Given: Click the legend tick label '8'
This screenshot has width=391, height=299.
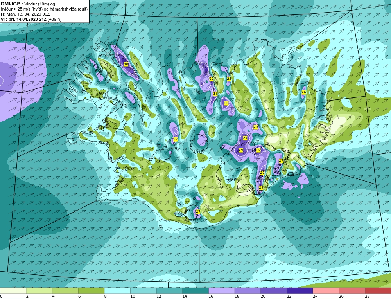Looking at the screenshot, I should (x=106, y=296).
